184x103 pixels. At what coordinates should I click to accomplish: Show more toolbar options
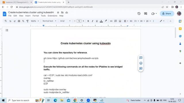(x=153, y=21)
